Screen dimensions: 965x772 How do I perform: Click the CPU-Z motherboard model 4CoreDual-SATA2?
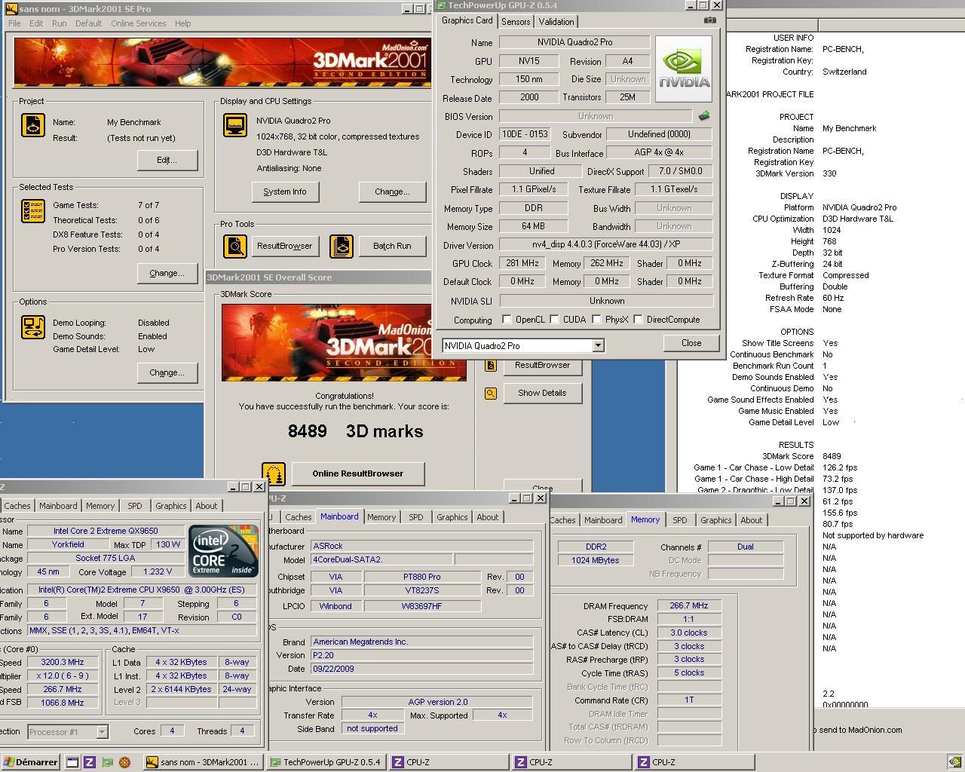click(x=381, y=559)
